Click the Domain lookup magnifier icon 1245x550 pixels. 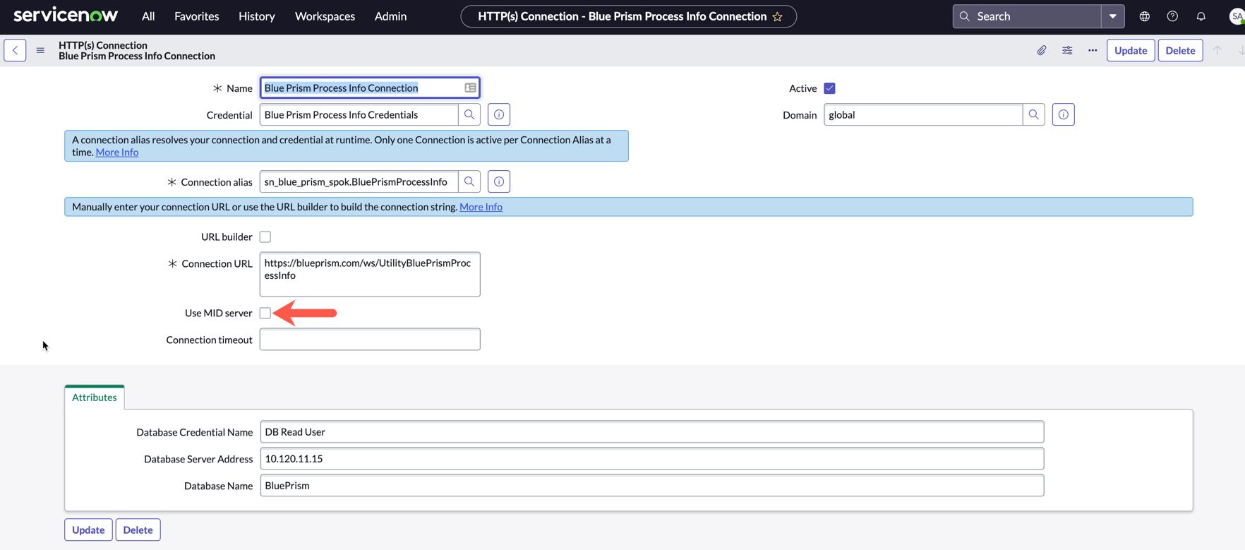pyautogui.click(x=1034, y=114)
